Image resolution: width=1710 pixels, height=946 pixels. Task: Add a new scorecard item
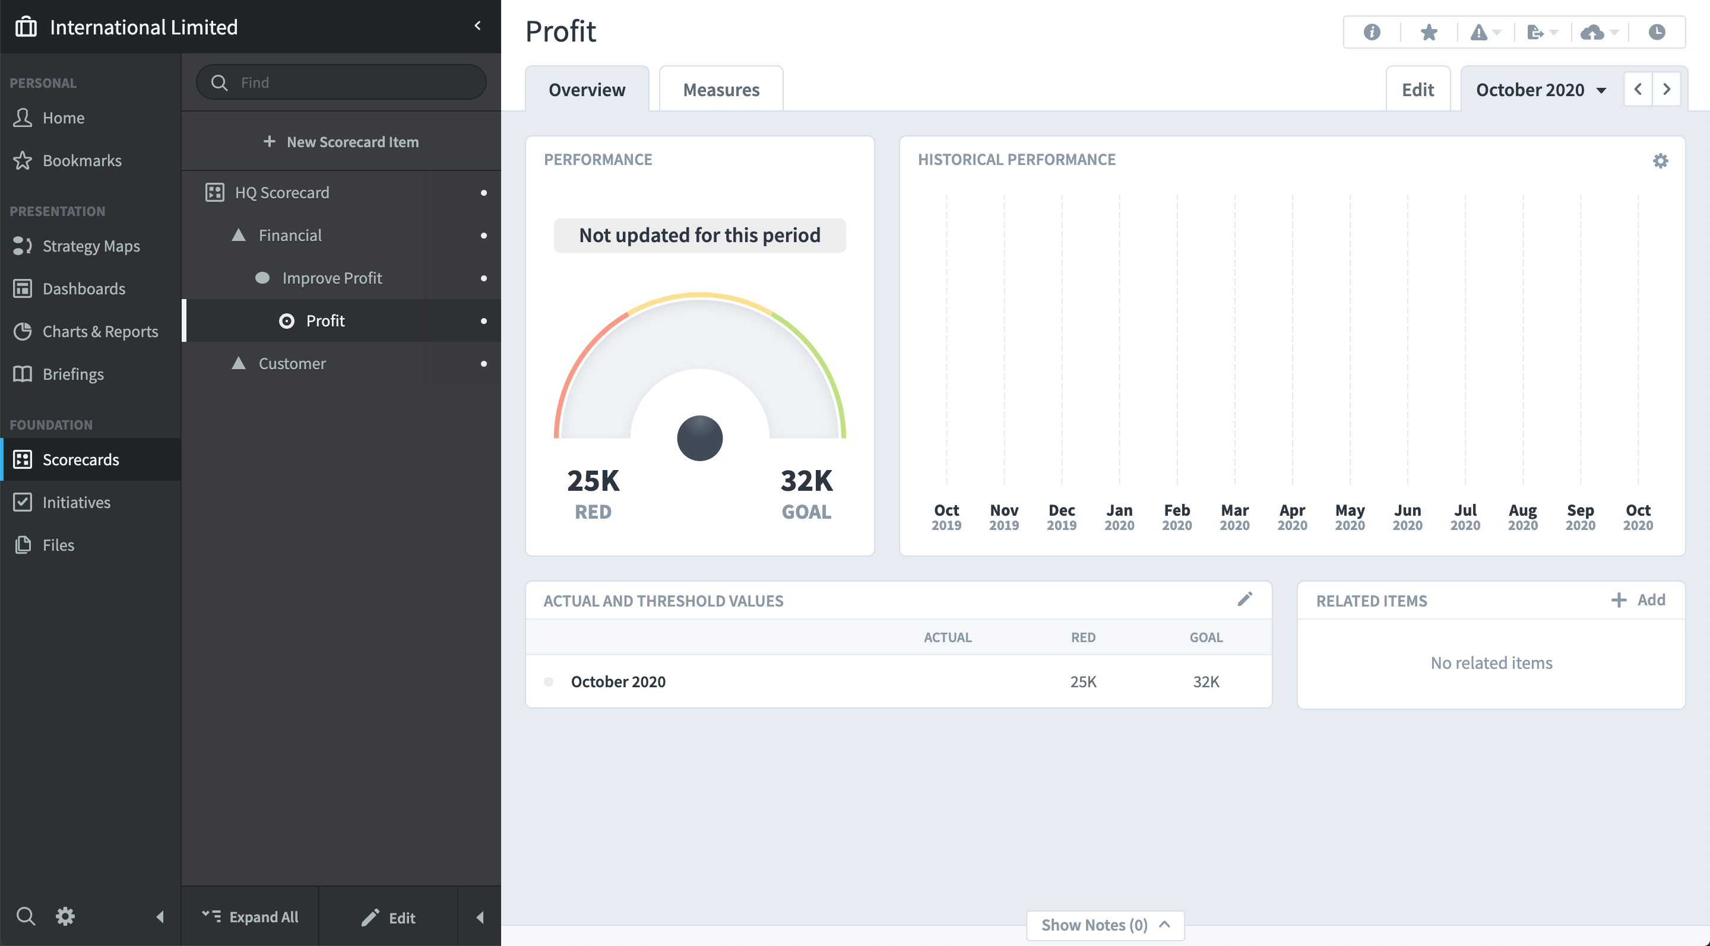point(341,141)
